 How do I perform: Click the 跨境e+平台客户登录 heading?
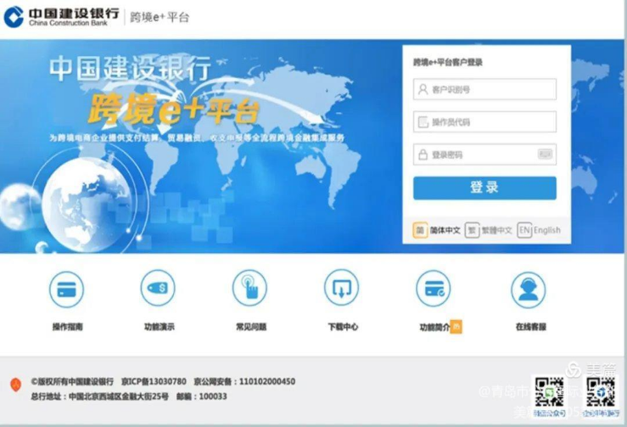(448, 63)
